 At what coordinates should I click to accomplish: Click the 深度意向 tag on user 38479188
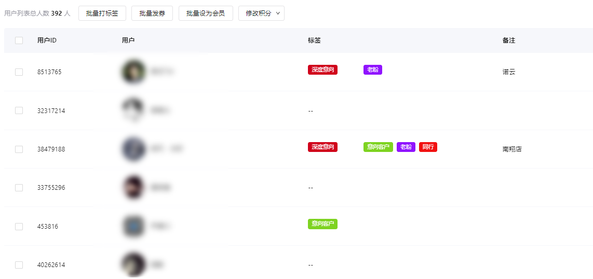322,147
